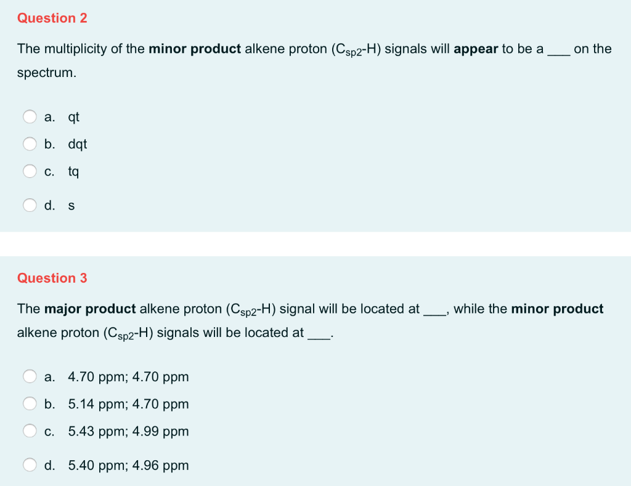Choose option "4.70 ppm; 4.70 ppm"
The image size is (631, 486).
tap(30, 376)
